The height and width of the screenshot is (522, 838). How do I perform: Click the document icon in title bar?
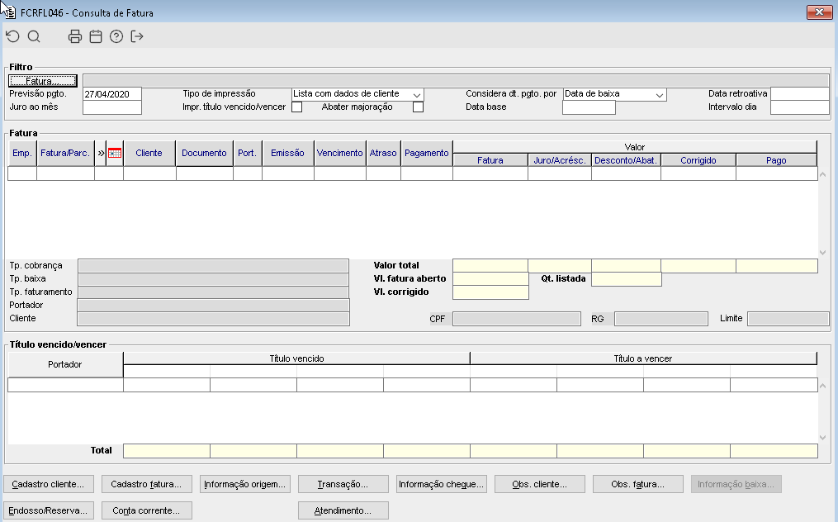point(10,12)
